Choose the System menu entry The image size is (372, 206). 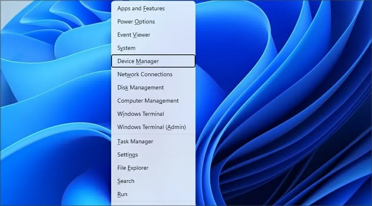coord(126,48)
